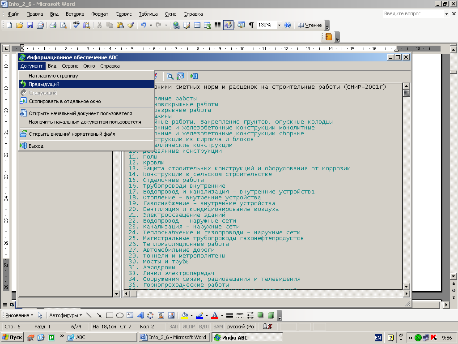
Task: Click the Format Painter brush icon
Action: 131,25
